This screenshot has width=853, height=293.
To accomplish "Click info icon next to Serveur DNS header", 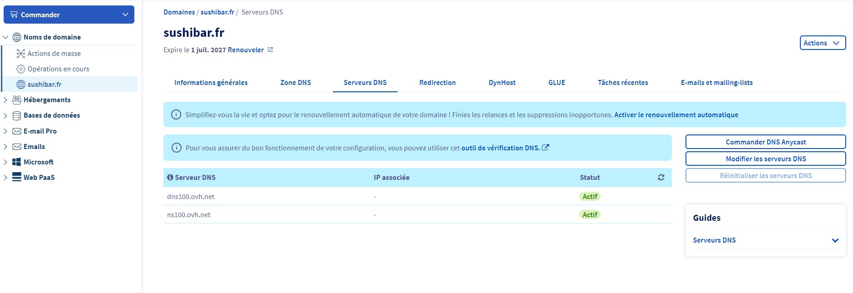I will tap(170, 178).
